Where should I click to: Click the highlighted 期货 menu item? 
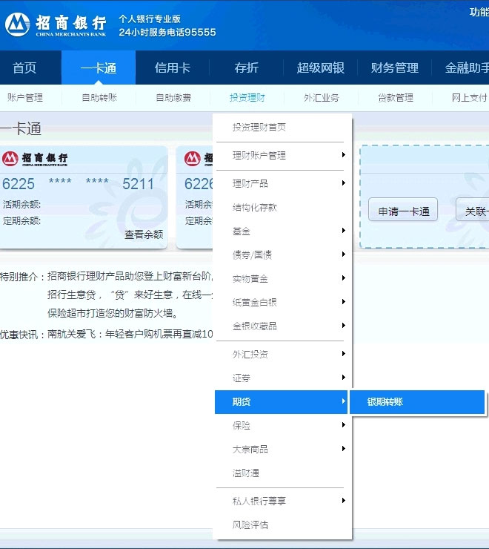282,402
